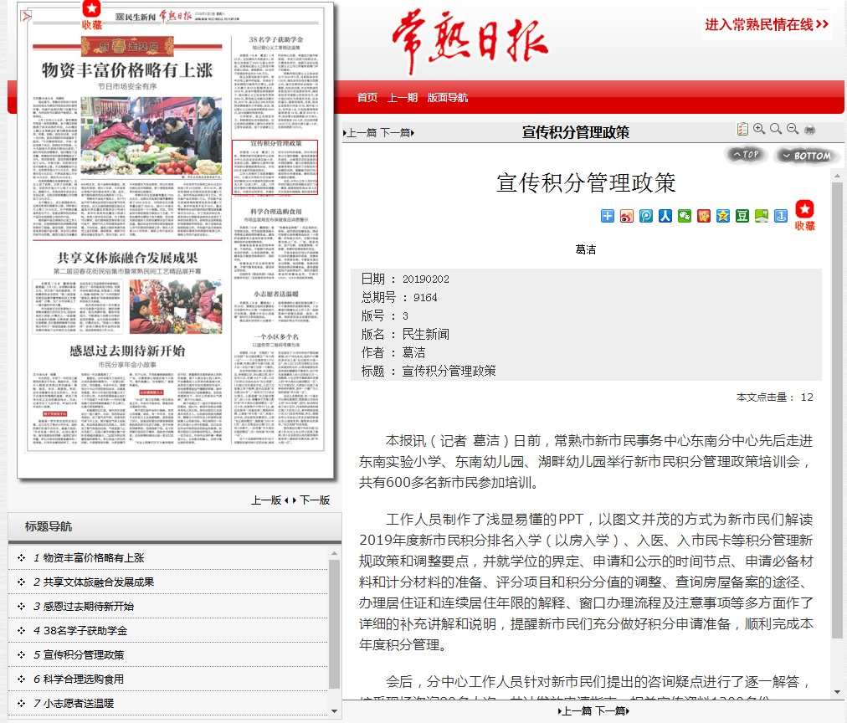Click the clipboard checklist icon in article toolbar
This screenshot has width=847, height=723.
tap(742, 129)
